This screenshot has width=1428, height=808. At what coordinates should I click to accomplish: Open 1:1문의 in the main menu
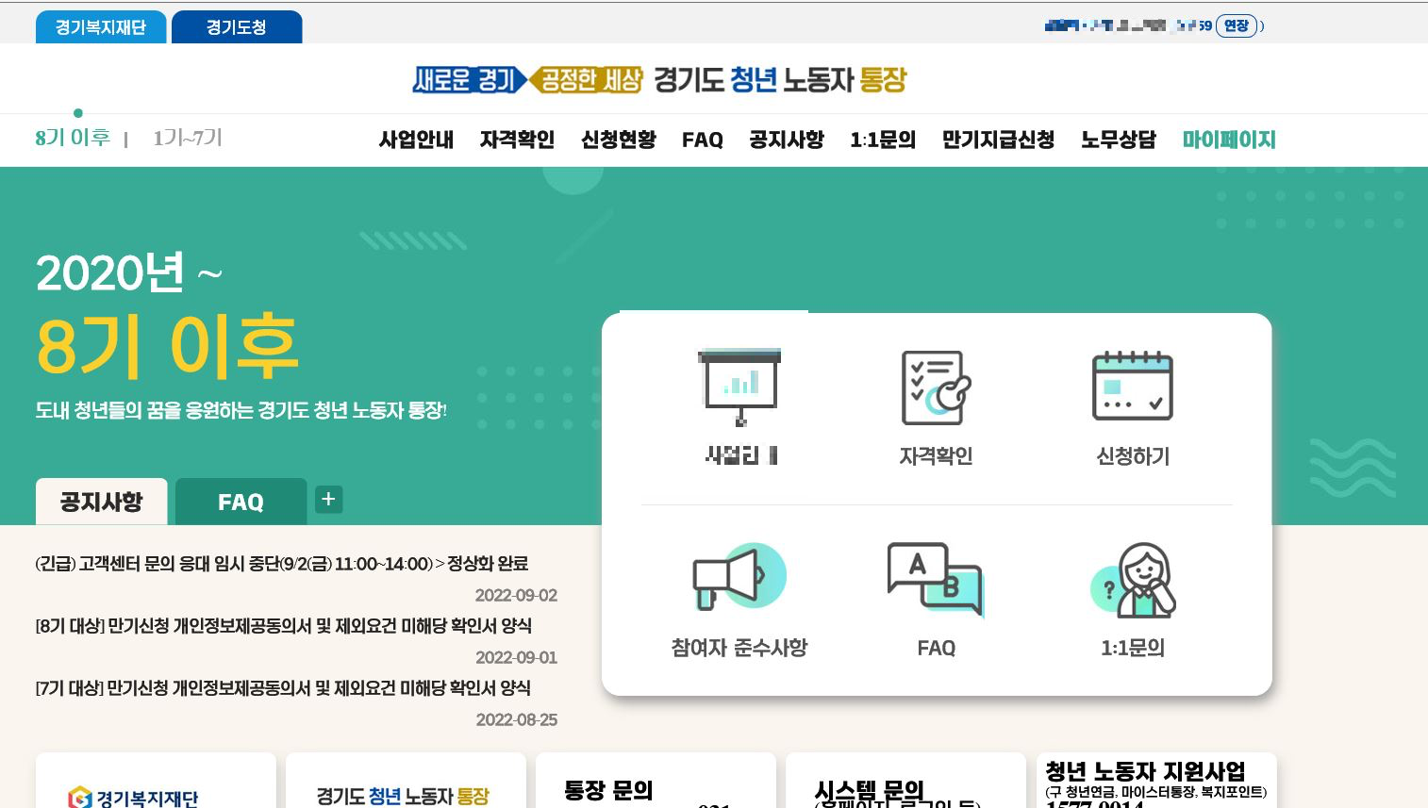pos(883,140)
